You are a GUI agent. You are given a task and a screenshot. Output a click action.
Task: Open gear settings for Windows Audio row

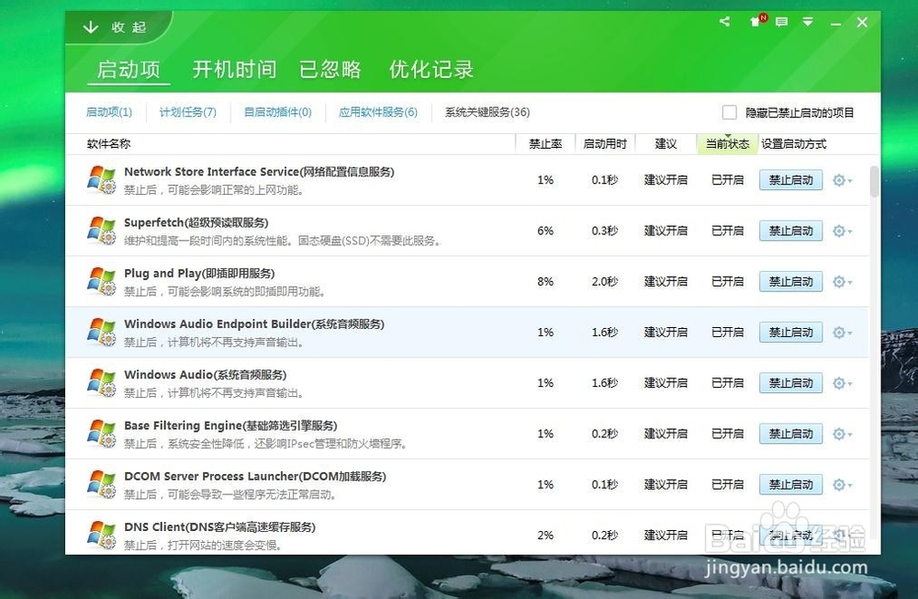click(x=842, y=383)
